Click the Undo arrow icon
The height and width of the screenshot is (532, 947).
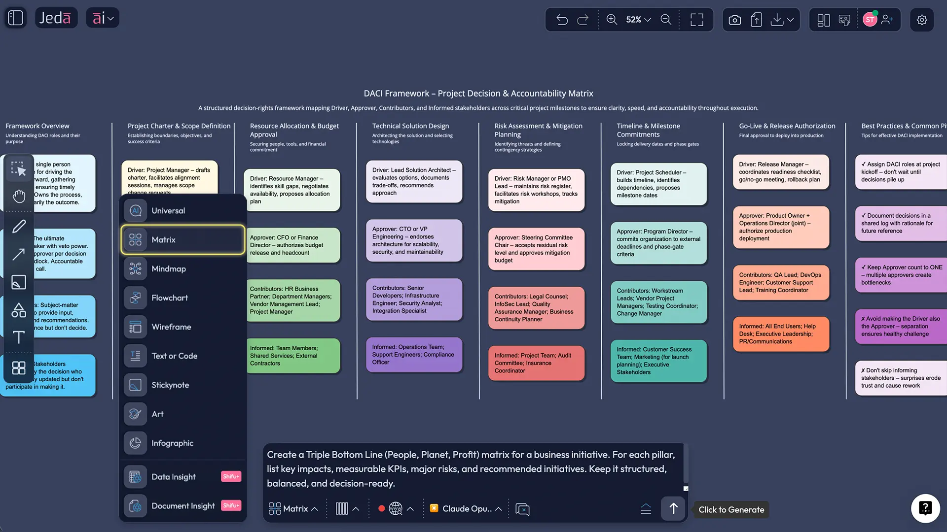click(562, 20)
